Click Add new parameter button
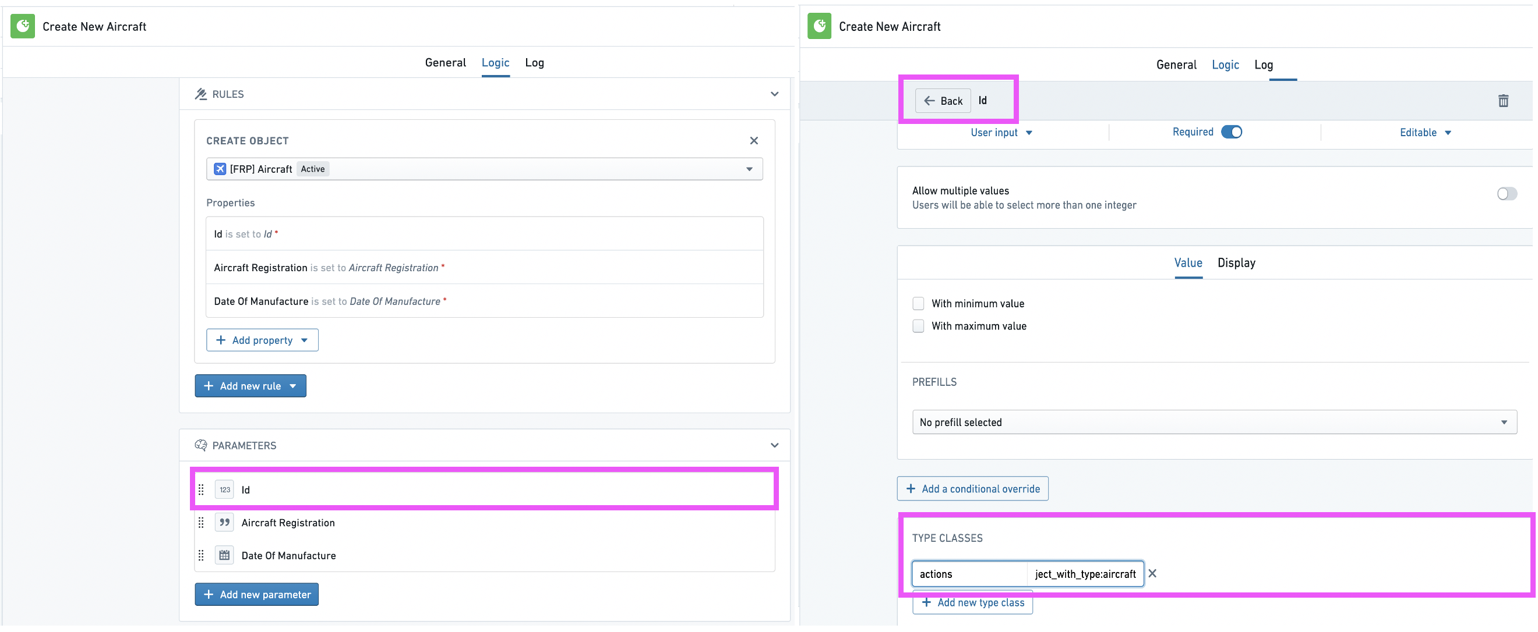The height and width of the screenshot is (632, 1538). point(257,594)
